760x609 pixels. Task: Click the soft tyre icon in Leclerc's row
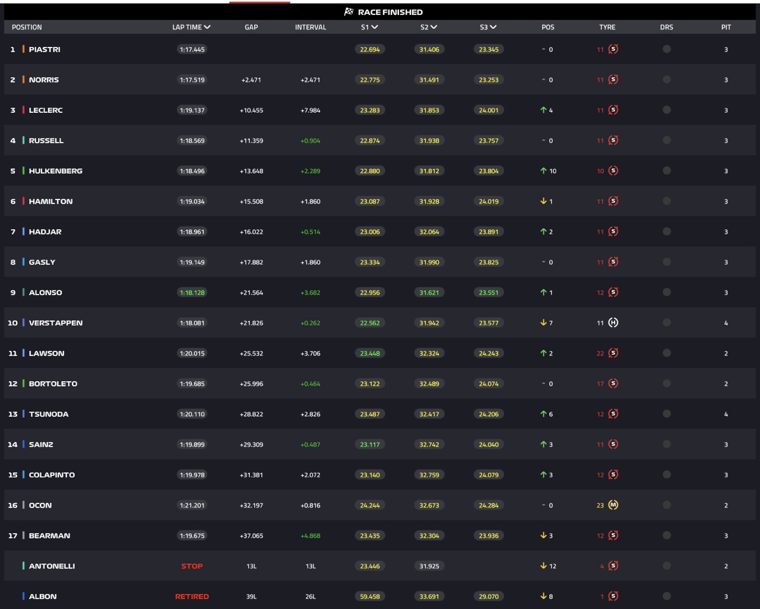coord(613,110)
